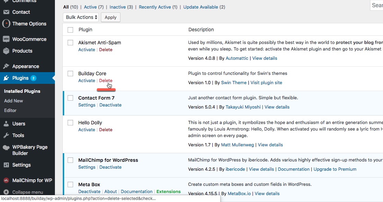Activate the Hello Dolly plugin
The height and width of the screenshot is (202, 383).
tap(87, 130)
